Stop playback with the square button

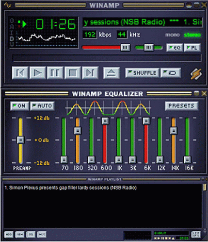(x=73, y=73)
